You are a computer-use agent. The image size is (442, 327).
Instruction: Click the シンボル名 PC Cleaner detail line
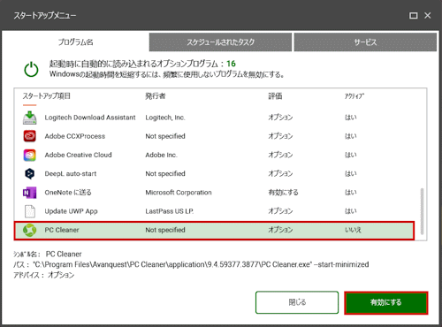tap(48, 255)
